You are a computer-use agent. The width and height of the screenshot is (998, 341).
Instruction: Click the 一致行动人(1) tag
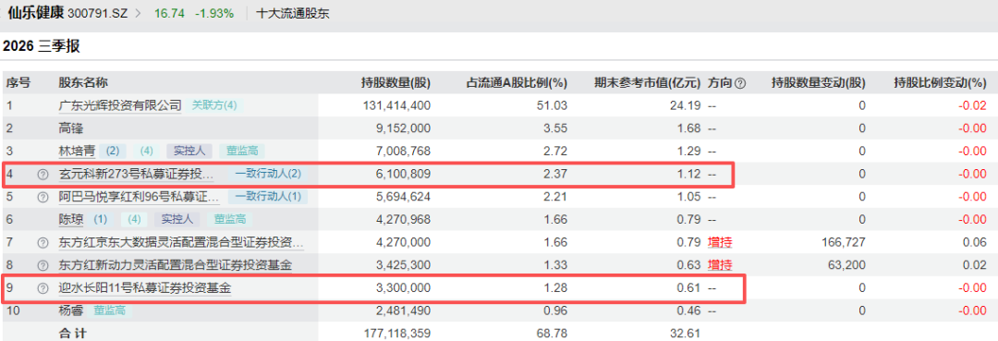268,197
